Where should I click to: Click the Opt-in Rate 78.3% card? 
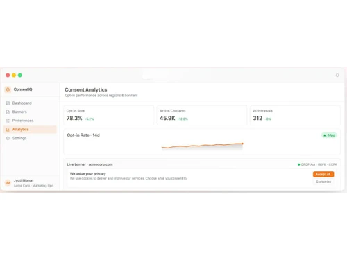pos(109,115)
